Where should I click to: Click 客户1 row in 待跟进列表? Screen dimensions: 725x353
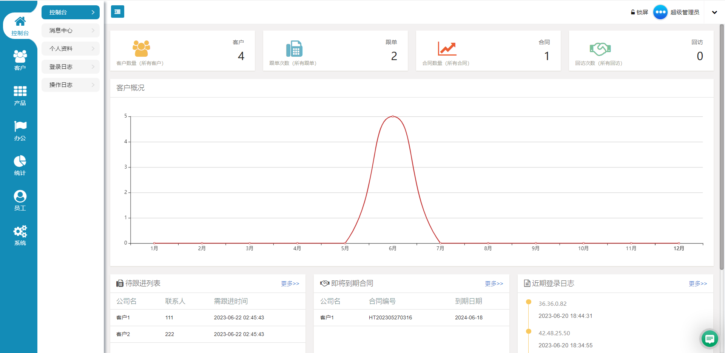[208, 318]
